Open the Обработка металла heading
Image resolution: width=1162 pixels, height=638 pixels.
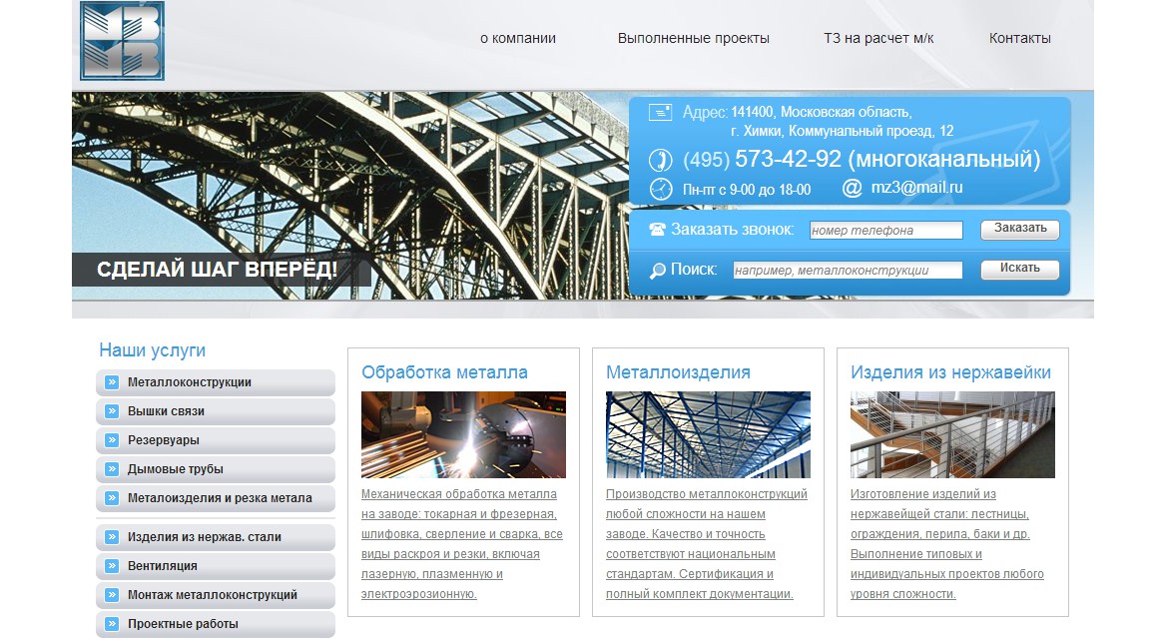pyautogui.click(x=444, y=372)
